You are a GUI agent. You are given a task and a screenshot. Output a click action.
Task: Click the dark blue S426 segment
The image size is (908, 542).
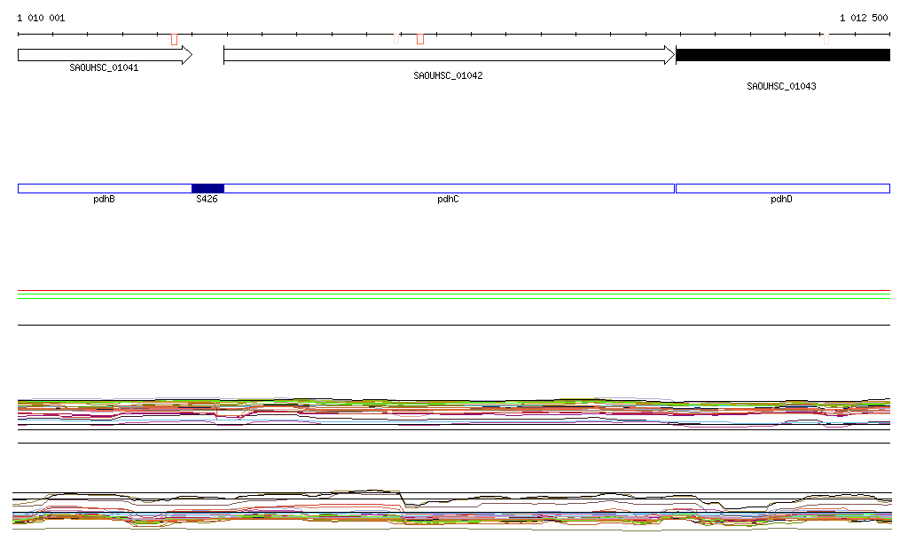tap(207, 188)
